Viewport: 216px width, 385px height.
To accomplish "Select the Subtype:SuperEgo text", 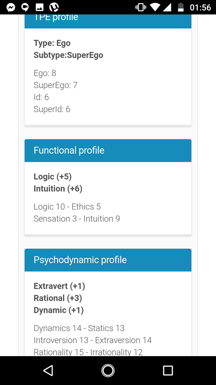I will 68,55.
